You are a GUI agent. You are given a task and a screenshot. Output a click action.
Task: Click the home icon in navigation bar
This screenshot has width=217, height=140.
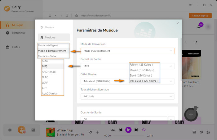tap(50, 15)
